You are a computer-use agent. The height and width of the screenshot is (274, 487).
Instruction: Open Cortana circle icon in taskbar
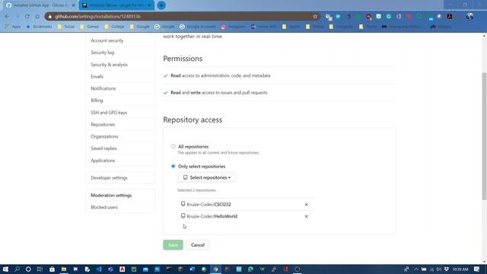28,269
